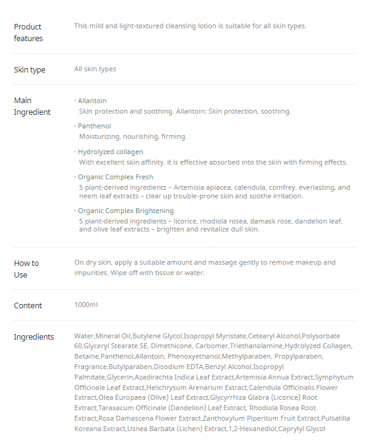The width and height of the screenshot is (370, 444).
Task: Select the "Allantoin" ingredient heading
Action: tap(91, 101)
